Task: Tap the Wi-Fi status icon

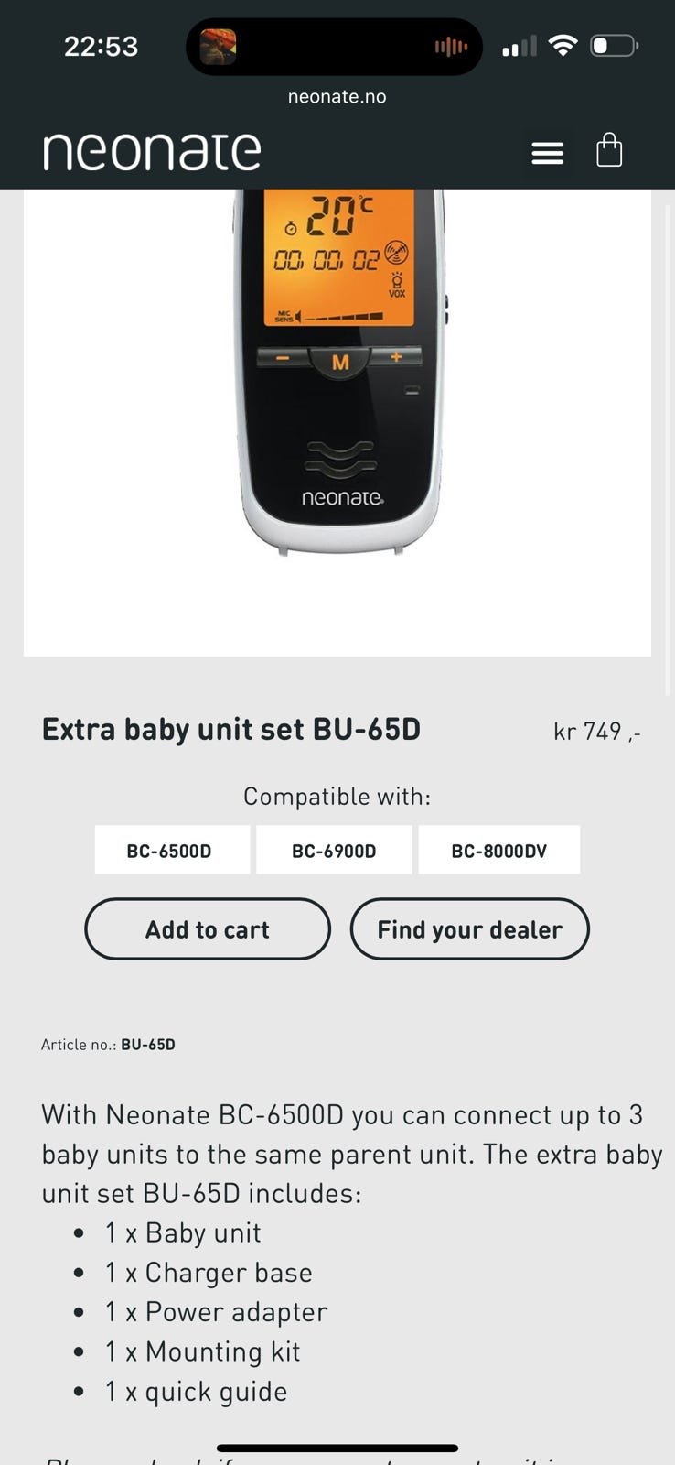Action: click(x=562, y=45)
